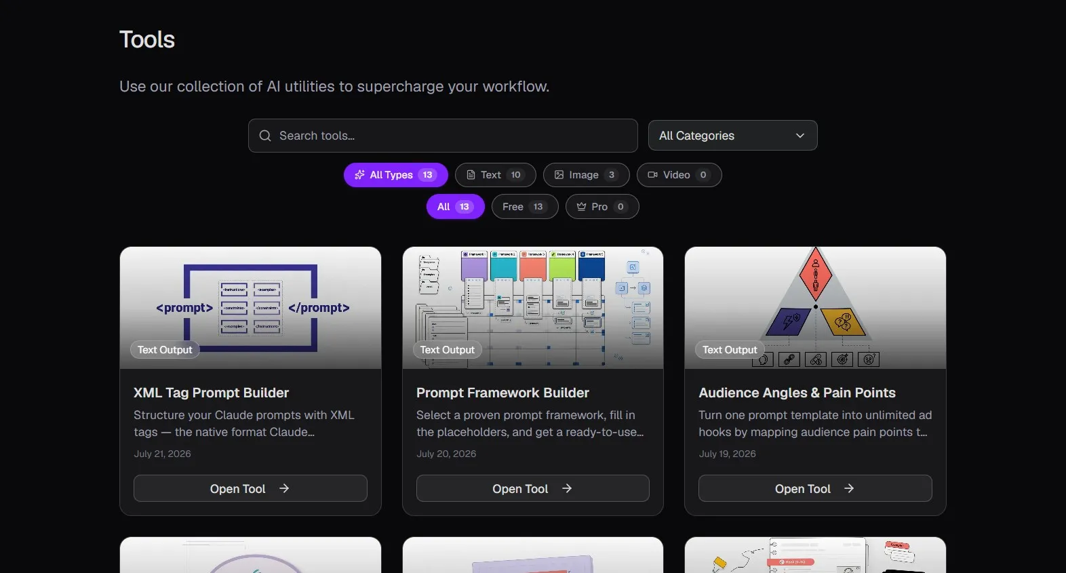Click Text Output badge on Audience Angles card
This screenshot has height=573, width=1066.
(x=730, y=350)
